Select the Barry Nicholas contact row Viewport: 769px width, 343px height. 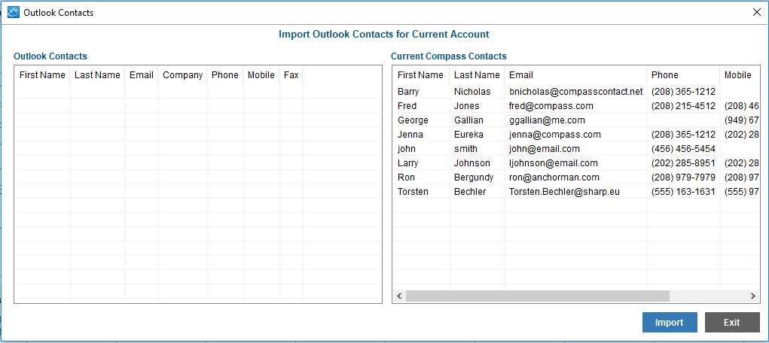(x=575, y=92)
